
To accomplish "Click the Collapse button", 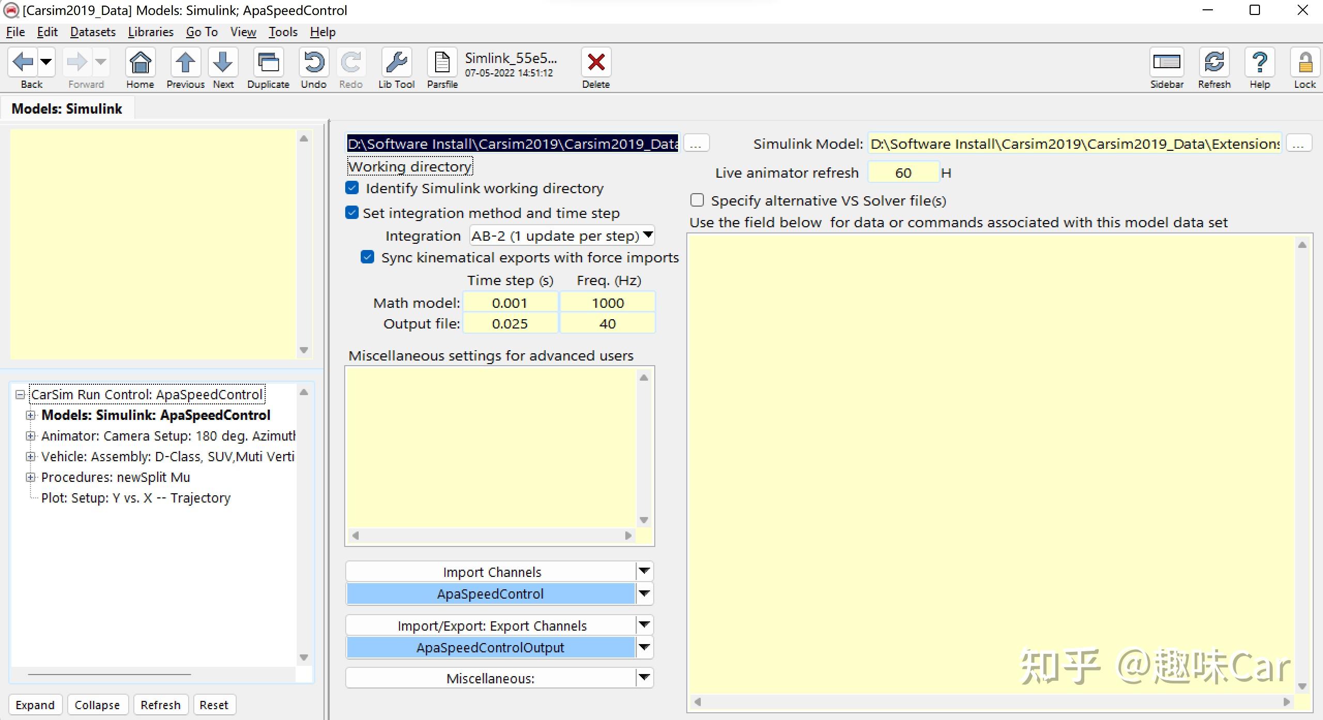I will point(97,705).
